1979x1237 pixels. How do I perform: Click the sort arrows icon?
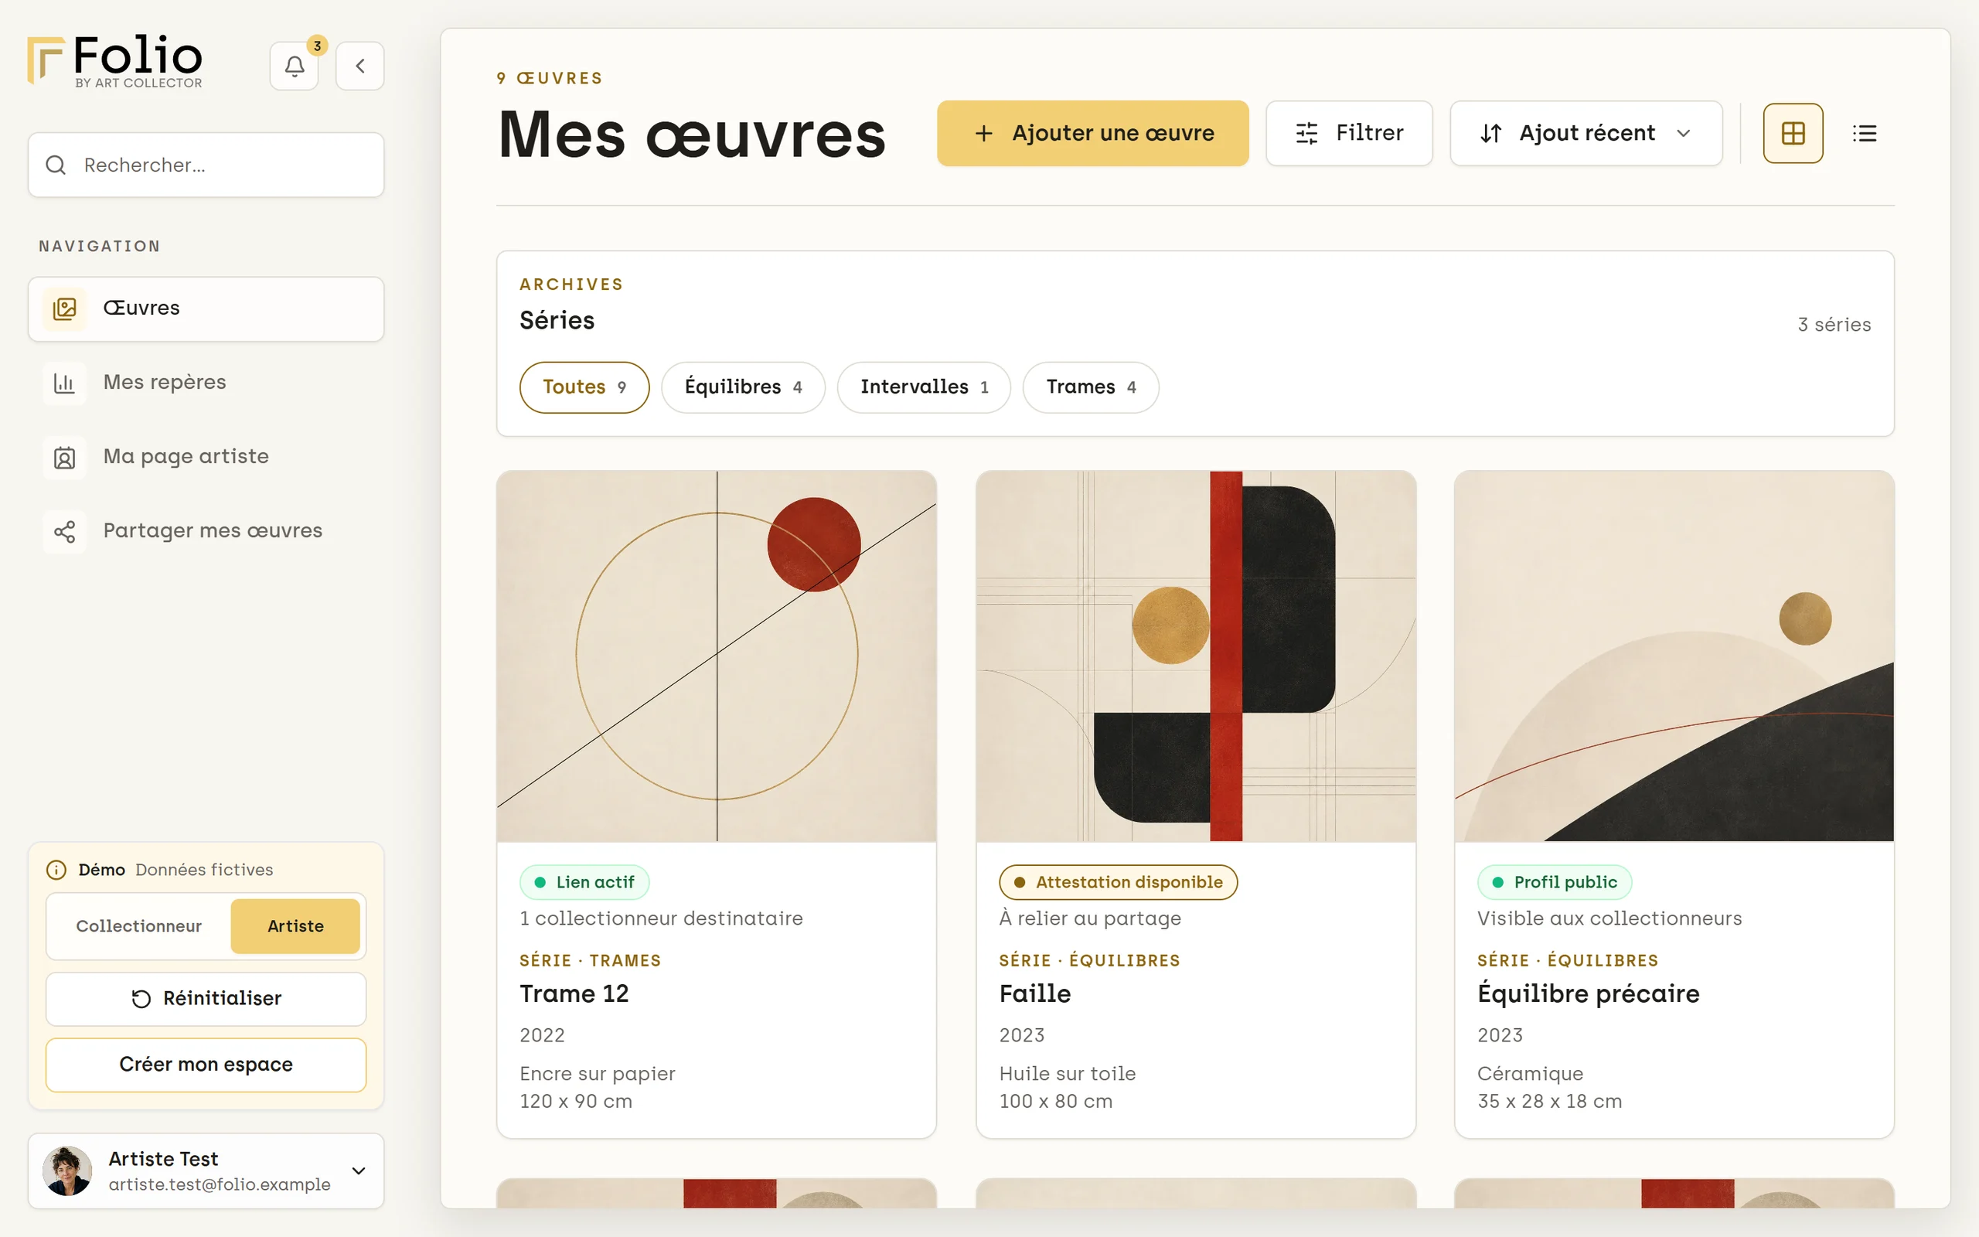pyautogui.click(x=1490, y=133)
